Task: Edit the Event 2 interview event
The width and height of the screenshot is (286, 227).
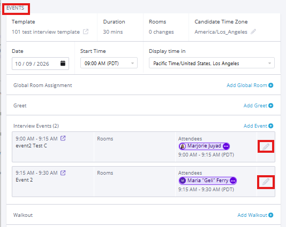Action: click(x=266, y=182)
